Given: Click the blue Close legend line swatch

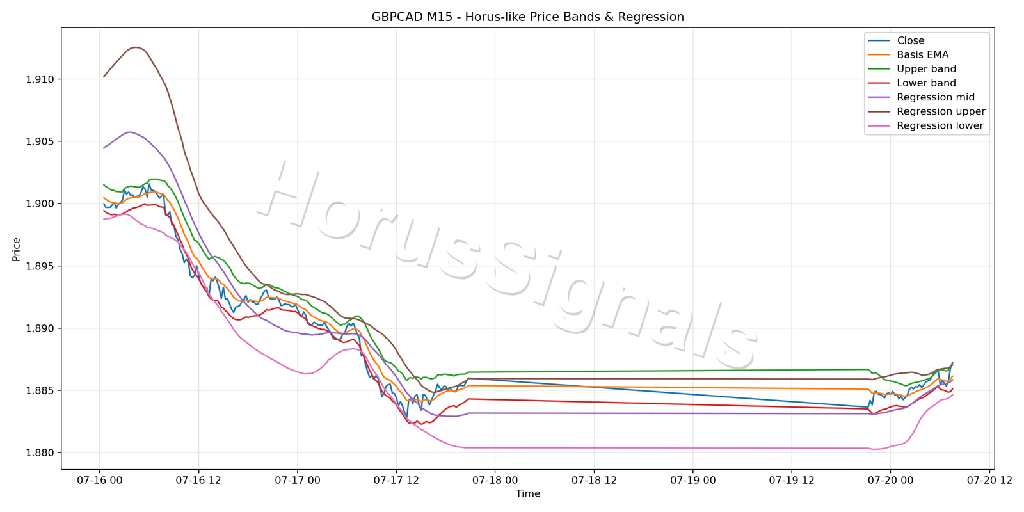Looking at the screenshot, I should (879, 41).
